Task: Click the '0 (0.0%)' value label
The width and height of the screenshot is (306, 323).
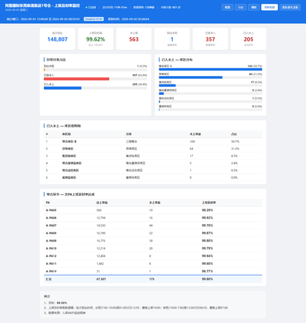Action: (257, 107)
